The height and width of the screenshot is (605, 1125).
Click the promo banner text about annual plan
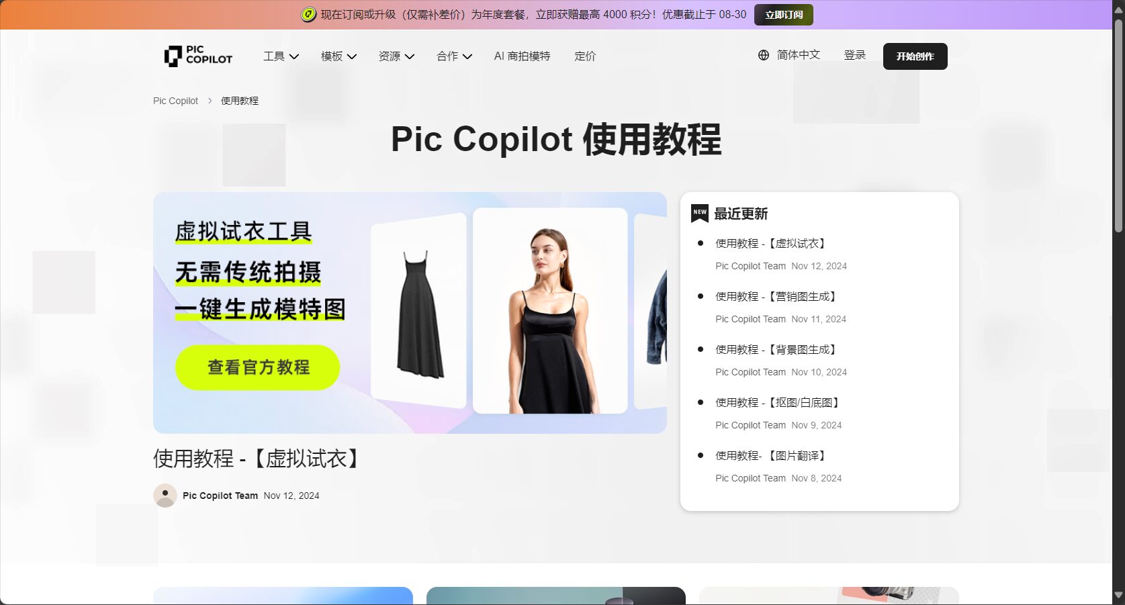533,15
